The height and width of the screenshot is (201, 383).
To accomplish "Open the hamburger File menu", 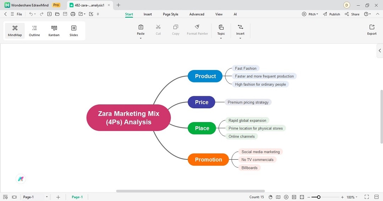I will pyautogui.click(x=17, y=14).
